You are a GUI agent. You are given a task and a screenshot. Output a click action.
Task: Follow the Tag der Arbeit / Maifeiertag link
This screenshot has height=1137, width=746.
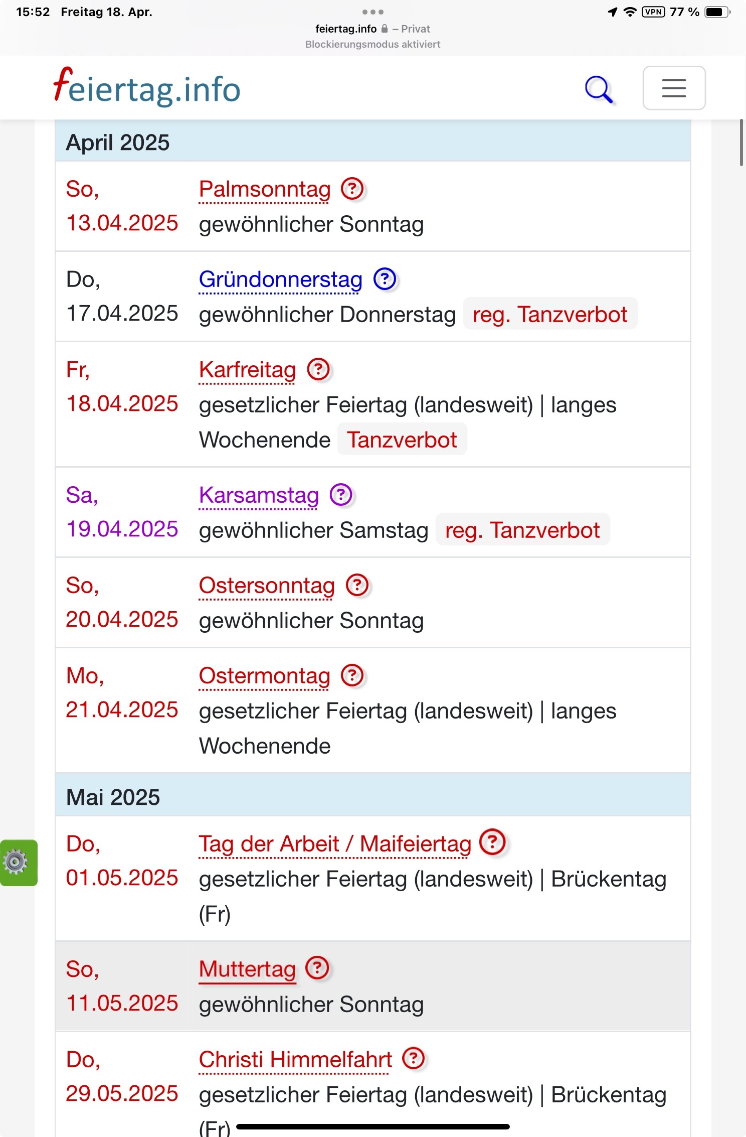[335, 844]
